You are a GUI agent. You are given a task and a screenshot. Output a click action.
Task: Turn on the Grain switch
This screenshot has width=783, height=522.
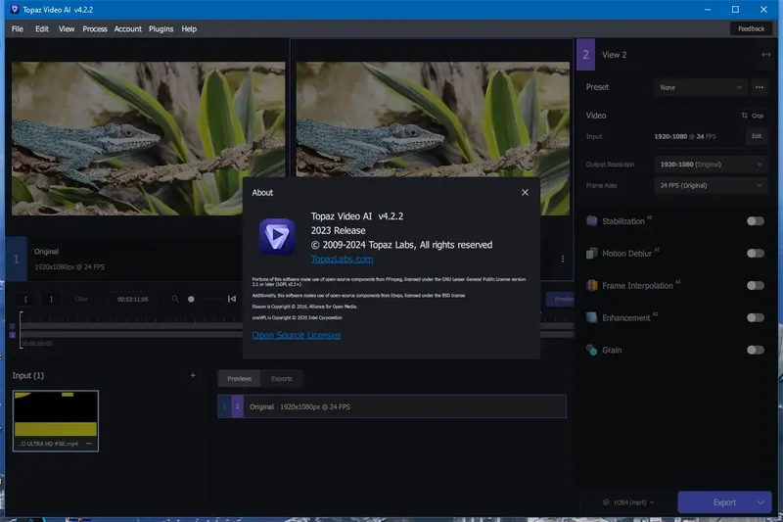click(755, 351)
